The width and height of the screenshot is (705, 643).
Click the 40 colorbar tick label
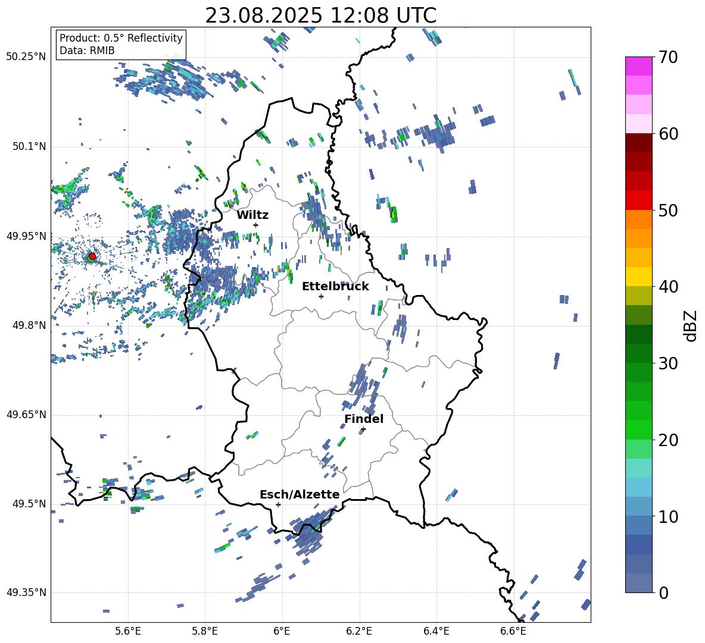(x=668, y=287)
